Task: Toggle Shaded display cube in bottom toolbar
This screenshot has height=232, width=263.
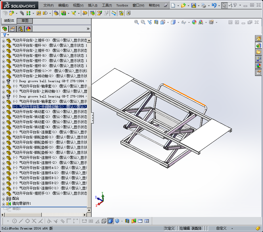Action: [x=117, y=221]
